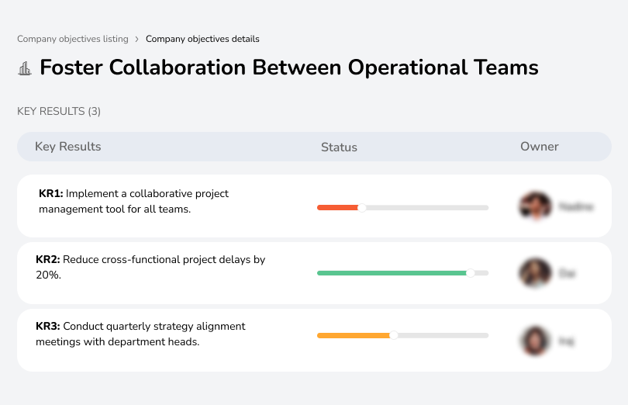This screenshot has width=628, height=405.
Task: Go back to Company objectives listing
Action: click(72, 39)
